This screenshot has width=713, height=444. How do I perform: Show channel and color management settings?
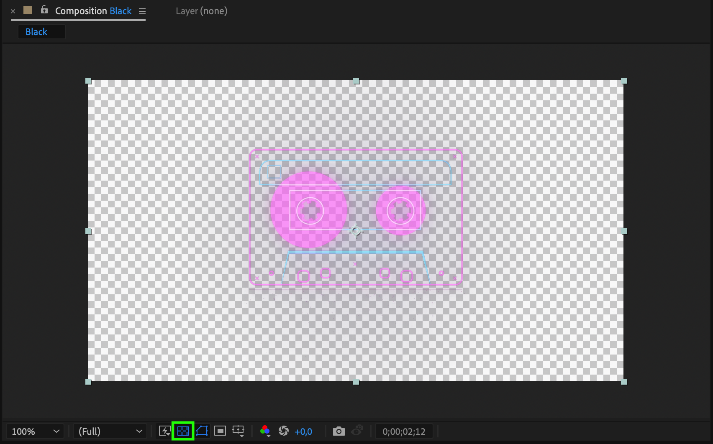[x=265, y=431]
